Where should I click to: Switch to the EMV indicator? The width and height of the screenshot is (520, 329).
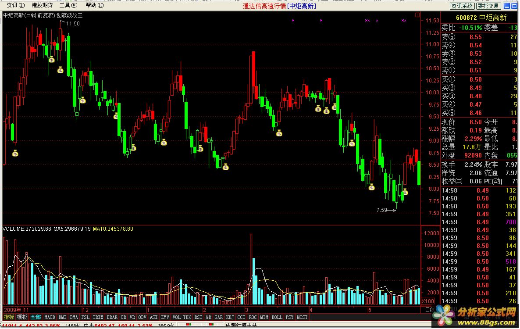165,318
